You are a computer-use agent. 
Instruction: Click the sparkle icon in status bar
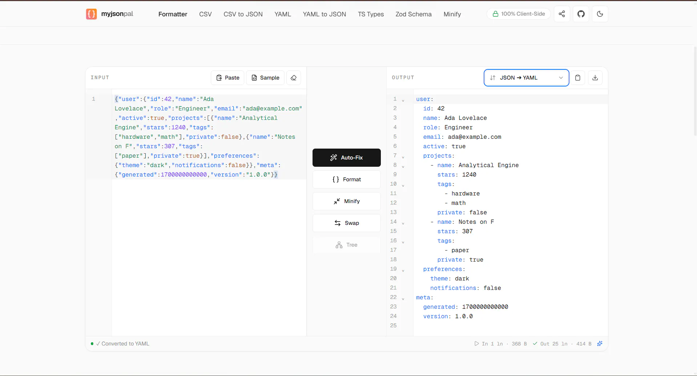coord(600,344)
